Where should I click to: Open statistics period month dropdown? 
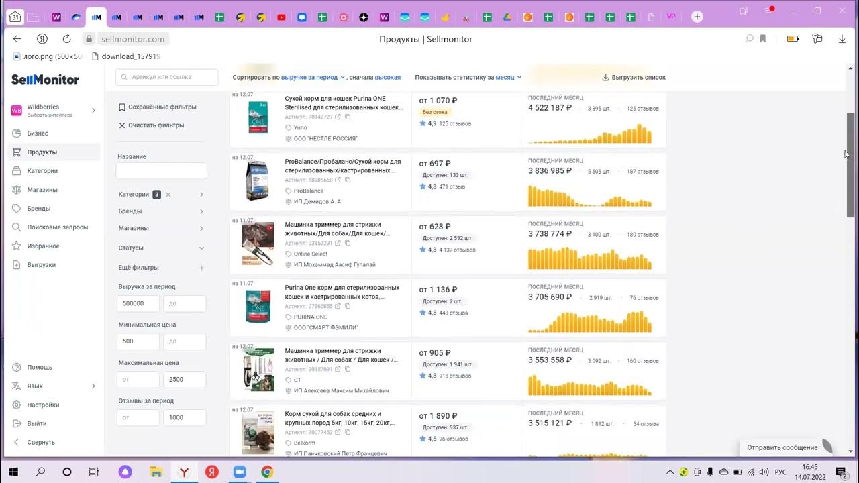(x=509, y=77)
